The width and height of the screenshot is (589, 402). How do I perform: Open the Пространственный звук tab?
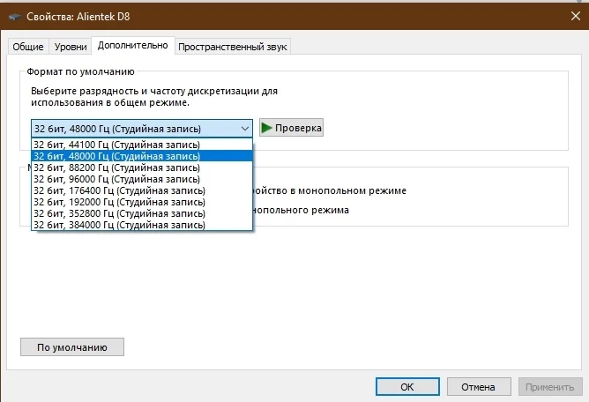[233, 47]
